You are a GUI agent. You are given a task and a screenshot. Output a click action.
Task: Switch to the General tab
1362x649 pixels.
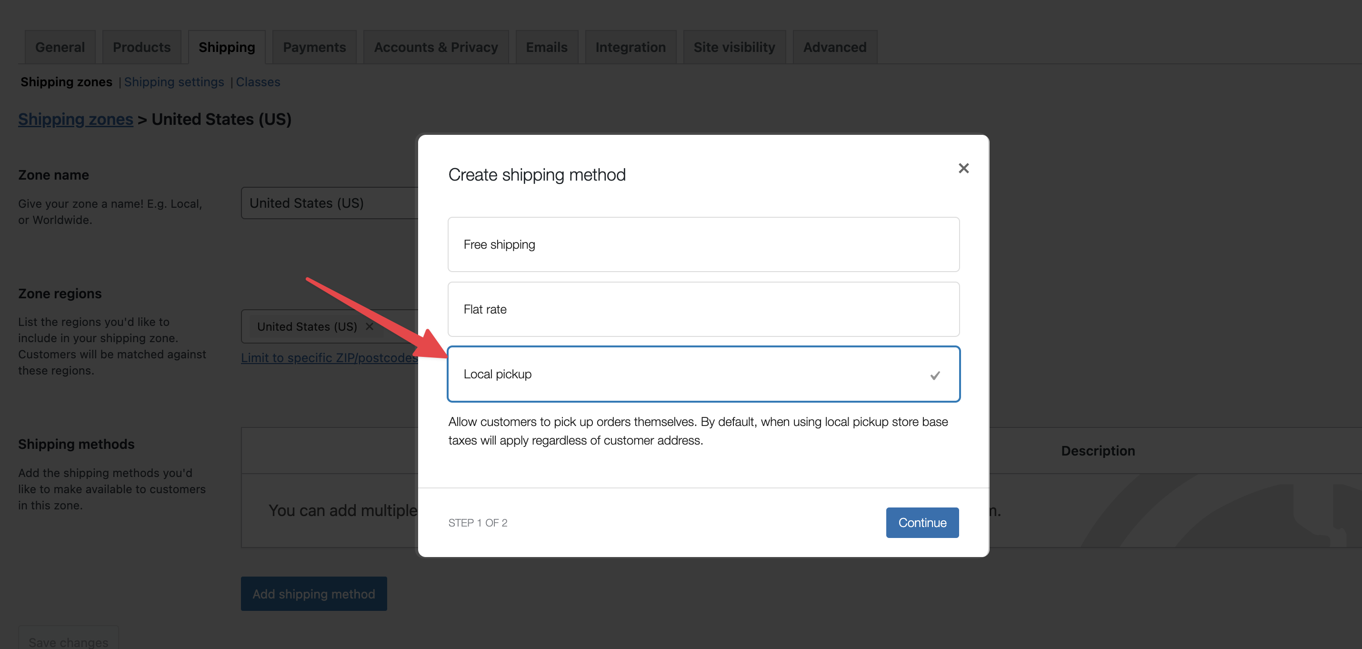pos(59,47)
